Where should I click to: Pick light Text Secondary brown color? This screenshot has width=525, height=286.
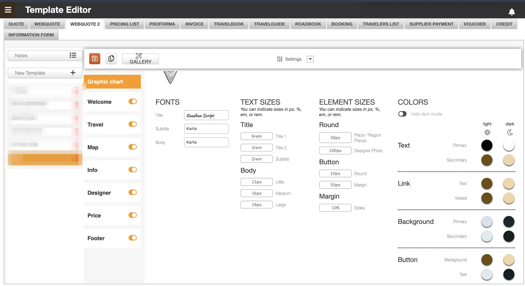pos(487,160)
